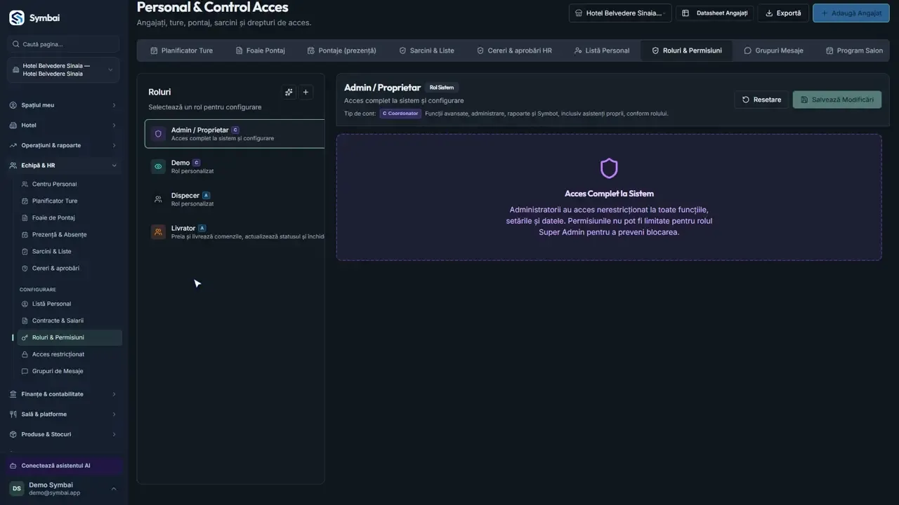Click the Exportă button

783,13
